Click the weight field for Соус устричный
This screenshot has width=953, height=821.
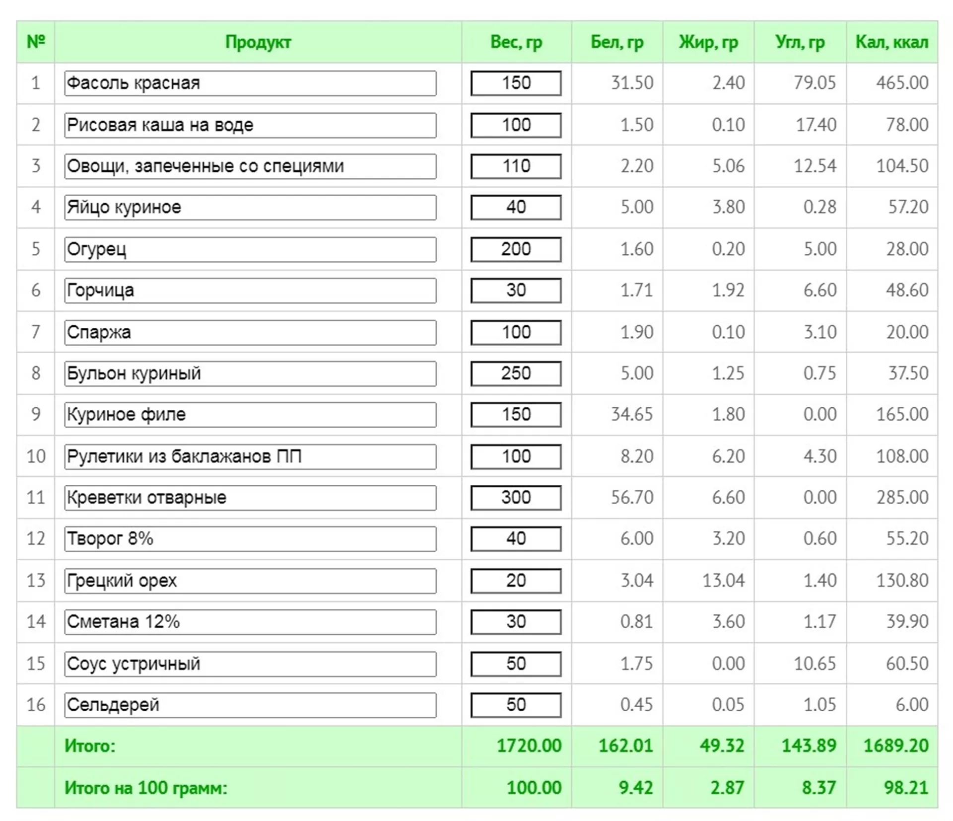pos(516,664)
